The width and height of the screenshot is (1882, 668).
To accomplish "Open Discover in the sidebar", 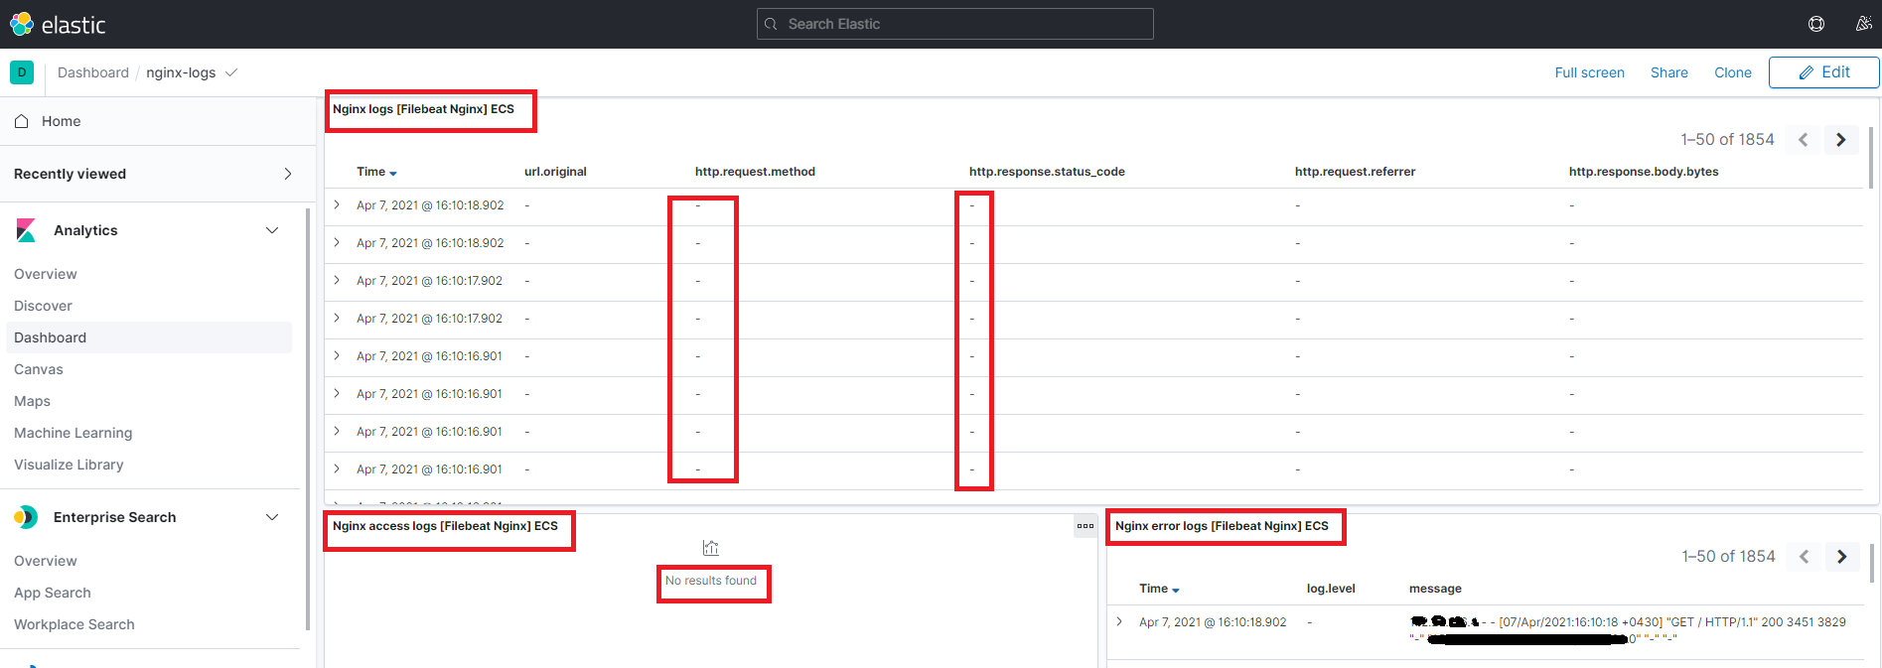I will (43, 306).
